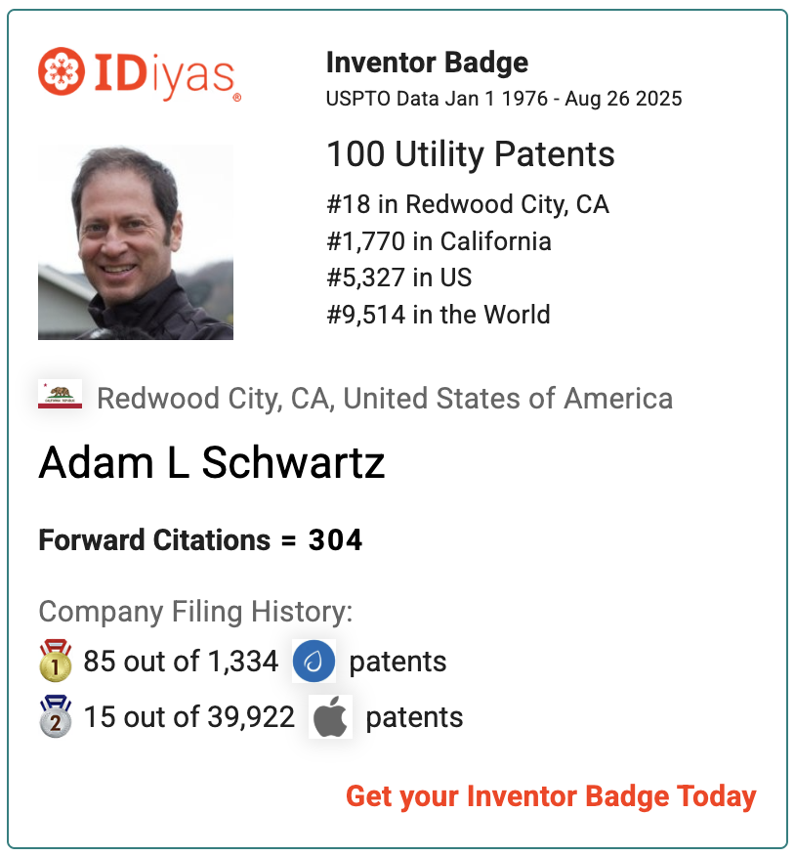
Task: Click the blue droplet company logo
Action: 314,662
